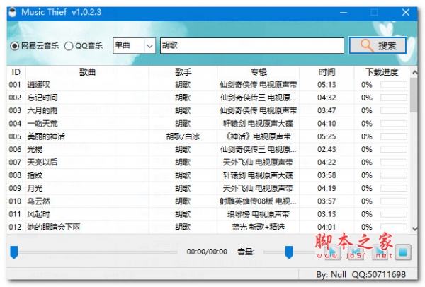425x287 pixels.
Task: Click artist 胡歌/白冰 in row 005
Action: [183, 136]
